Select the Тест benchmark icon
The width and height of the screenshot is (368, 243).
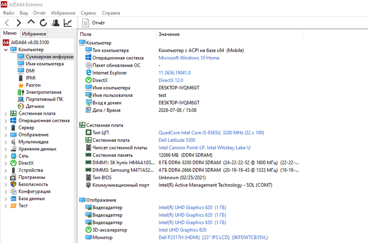click(x=14, y=206)
